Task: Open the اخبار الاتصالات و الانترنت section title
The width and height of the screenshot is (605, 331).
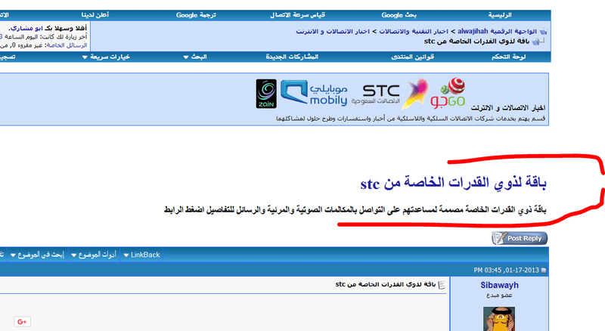Action: (507, 108)
